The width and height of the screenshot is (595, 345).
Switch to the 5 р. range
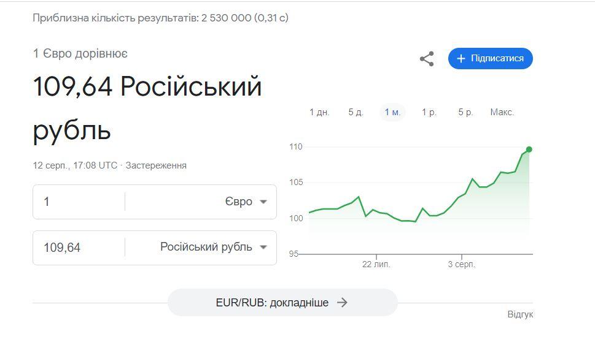465,112
